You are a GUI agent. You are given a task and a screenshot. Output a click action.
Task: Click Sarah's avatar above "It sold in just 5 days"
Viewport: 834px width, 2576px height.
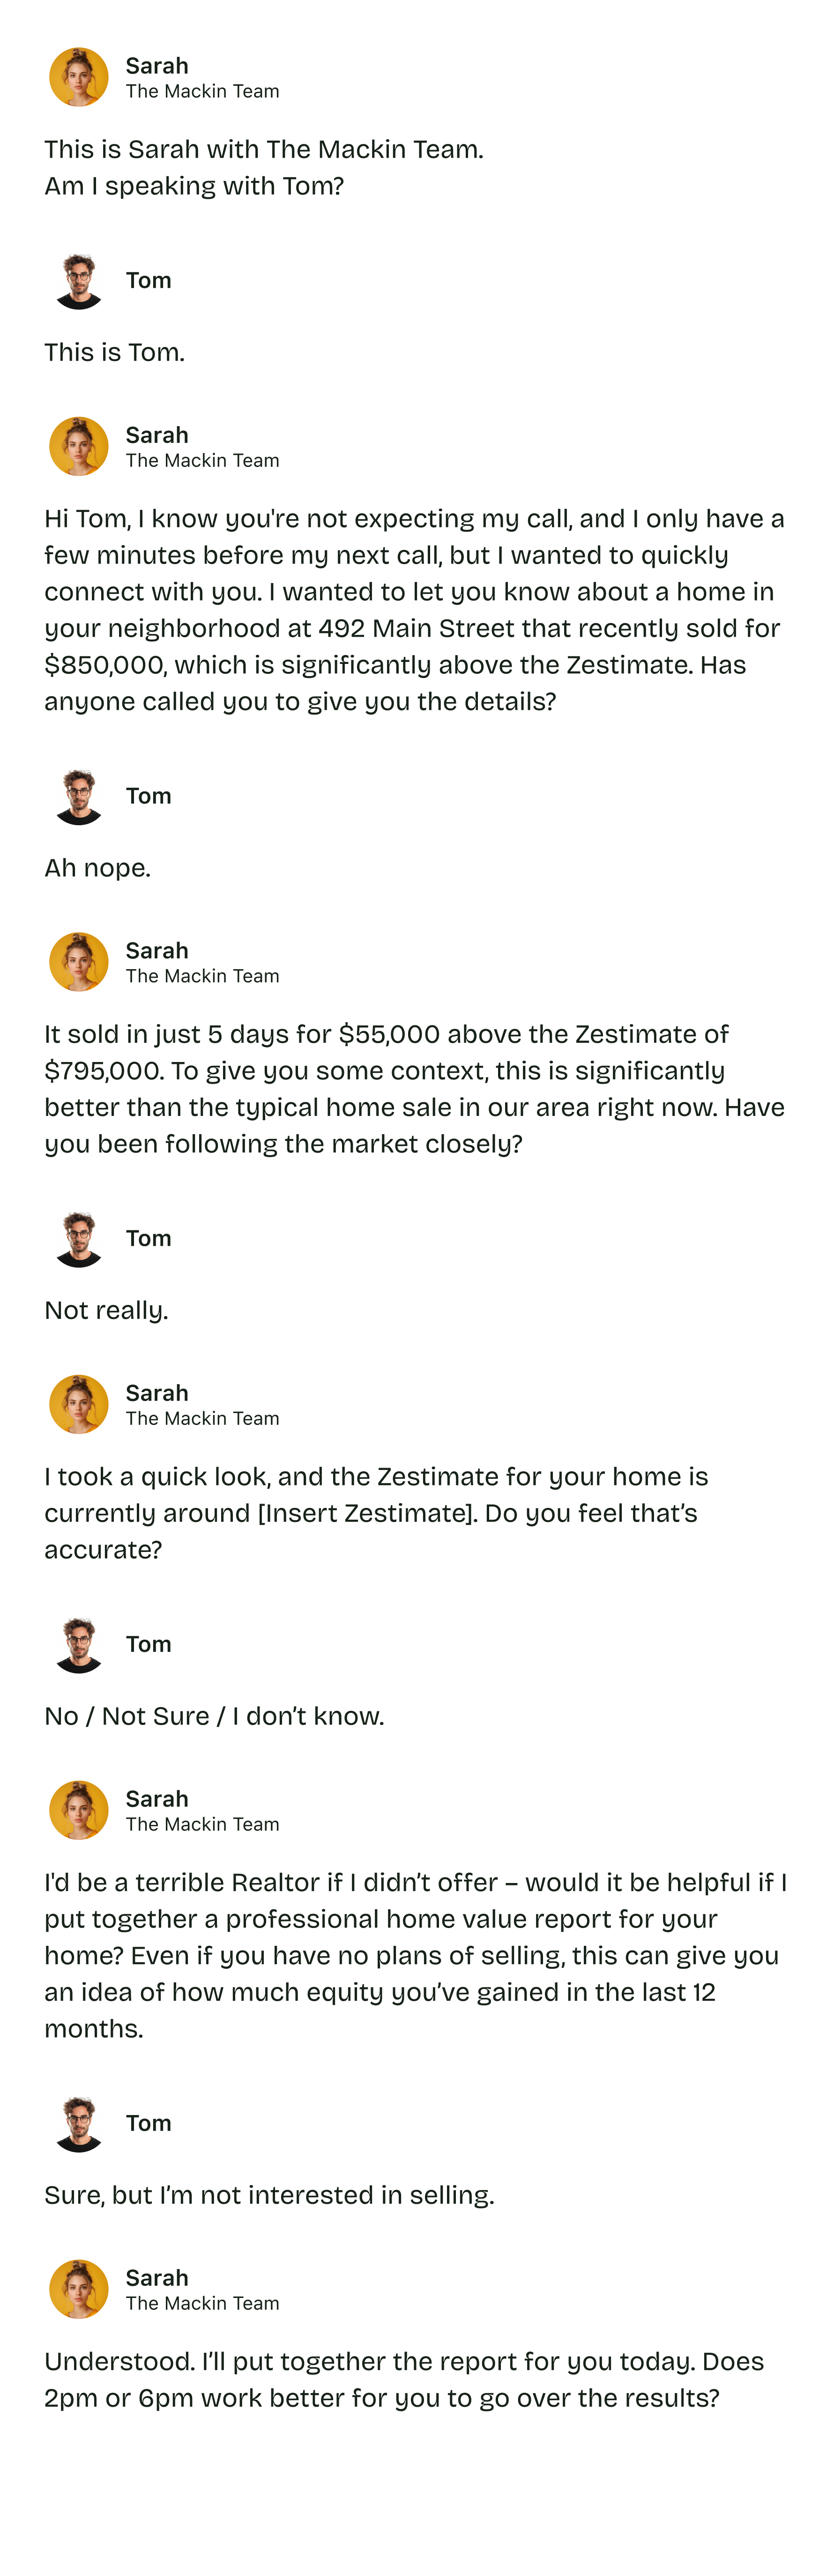(79, 962)
